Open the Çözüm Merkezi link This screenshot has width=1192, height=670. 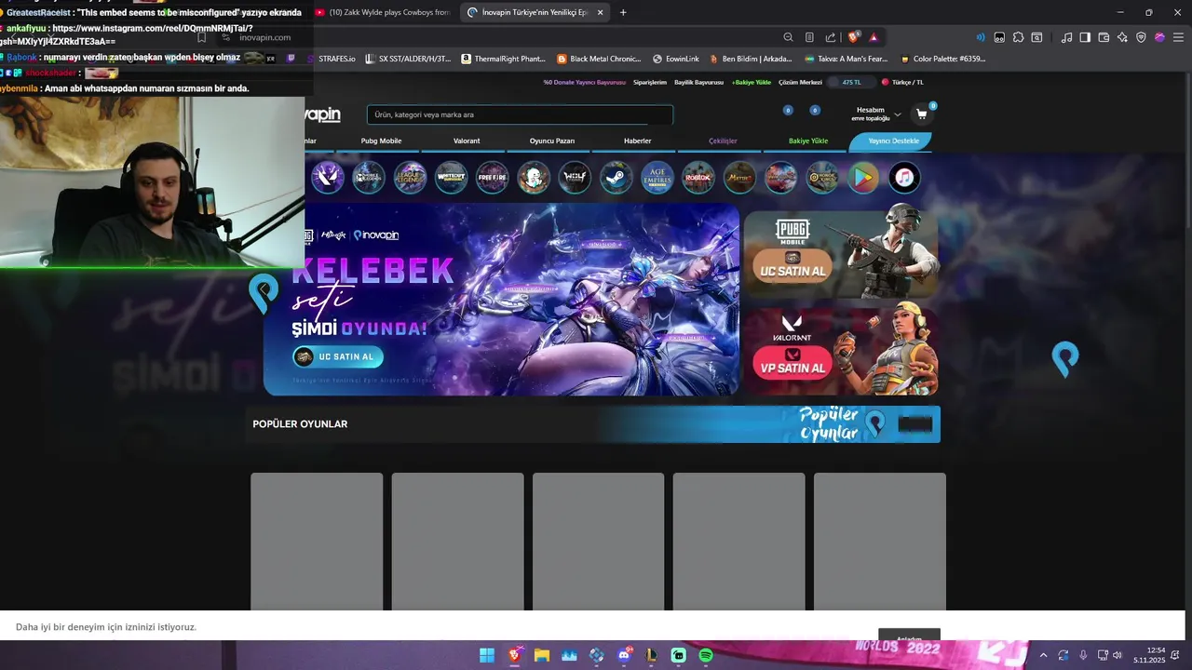coord(802,82)
